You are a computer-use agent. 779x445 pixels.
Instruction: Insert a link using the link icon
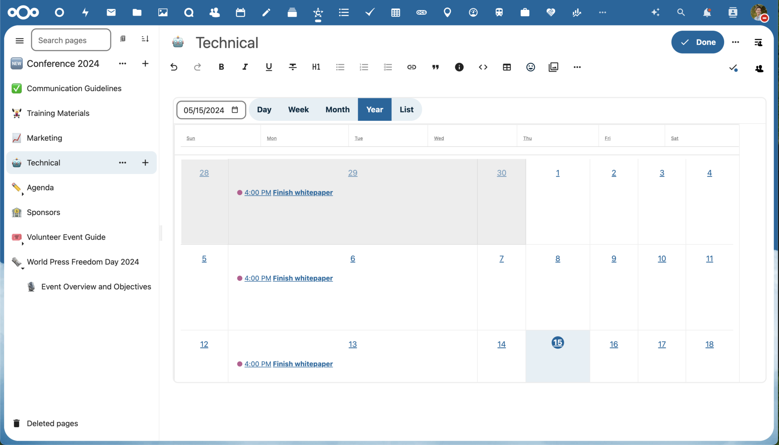pos(412,67)
